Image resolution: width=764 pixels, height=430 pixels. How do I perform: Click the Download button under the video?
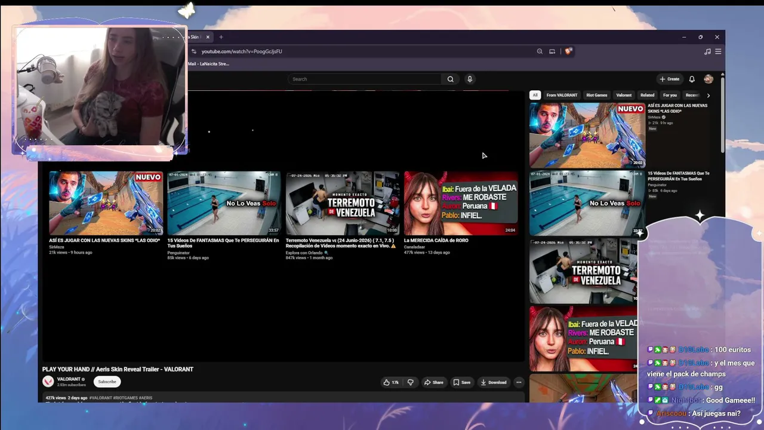[x=494, y=382]
